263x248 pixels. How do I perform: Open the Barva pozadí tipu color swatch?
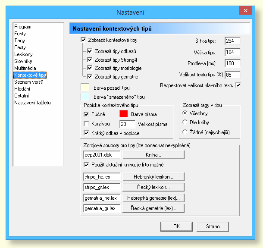[88, 88]
